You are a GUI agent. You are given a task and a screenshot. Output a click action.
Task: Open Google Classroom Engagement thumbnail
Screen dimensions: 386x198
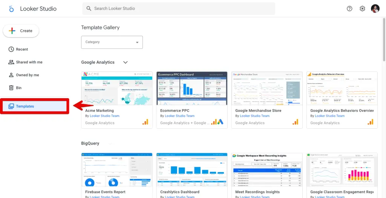click(342, 170)
